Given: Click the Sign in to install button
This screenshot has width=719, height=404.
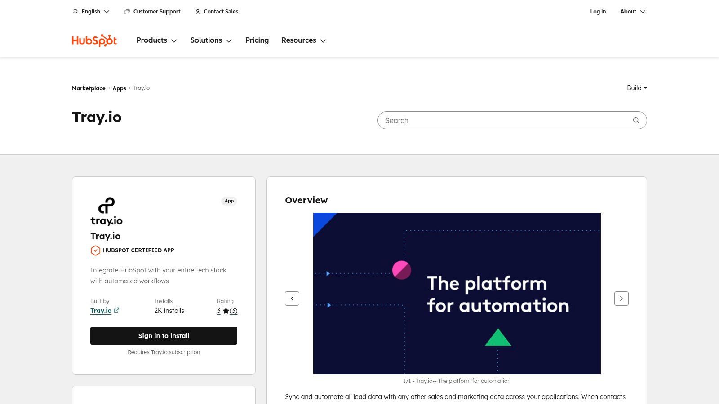Looking at the screenshot, I should 164,335.
